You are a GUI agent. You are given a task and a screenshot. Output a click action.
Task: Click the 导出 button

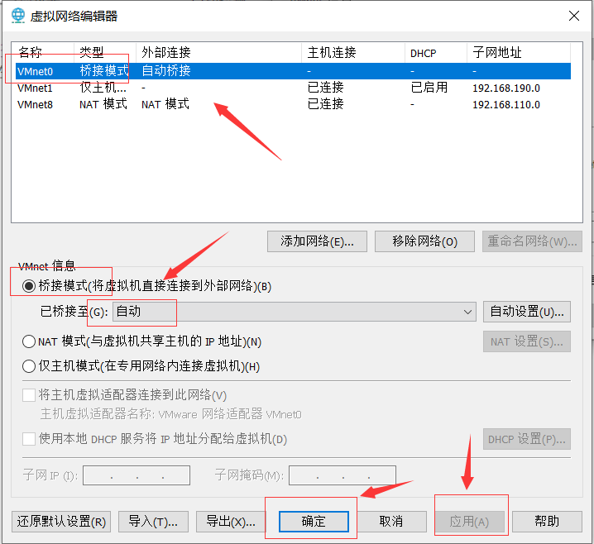(230, 522)
